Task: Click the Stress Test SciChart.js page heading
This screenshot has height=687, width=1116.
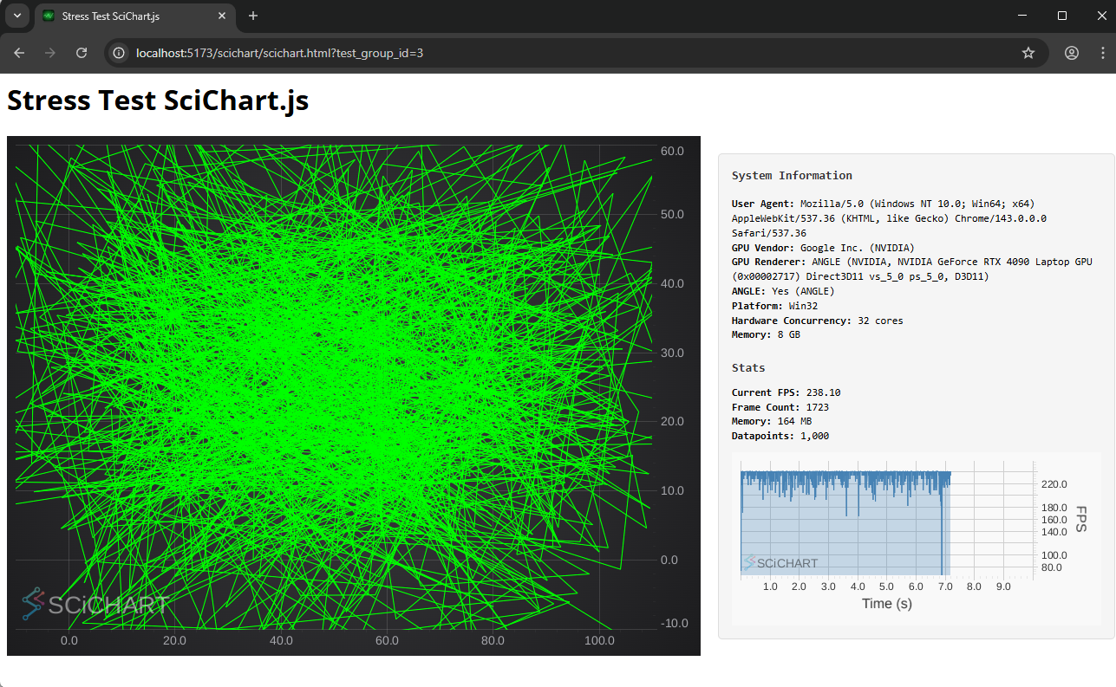Action: [x=158, y=100]
